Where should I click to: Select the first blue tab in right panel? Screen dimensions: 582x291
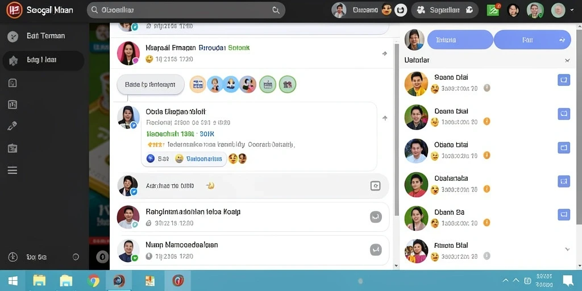[x=460, y=40]
